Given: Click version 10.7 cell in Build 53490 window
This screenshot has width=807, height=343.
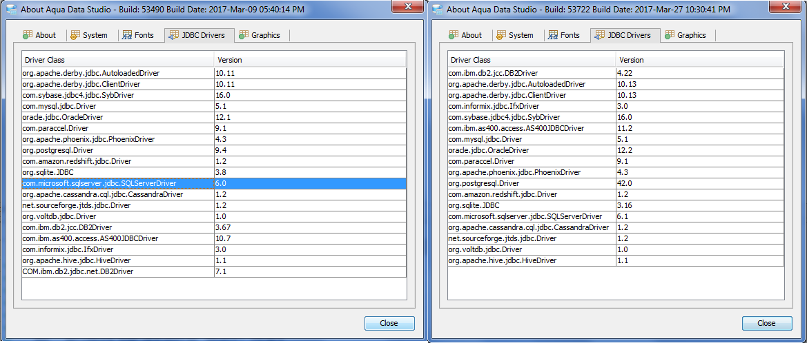Looking at the screenshot, I should click(311, 238).
